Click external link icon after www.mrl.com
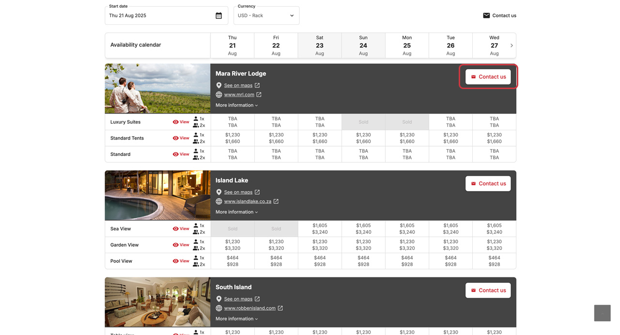The width and height of the screenshot is (620, 335). click(x=259, y=95)
